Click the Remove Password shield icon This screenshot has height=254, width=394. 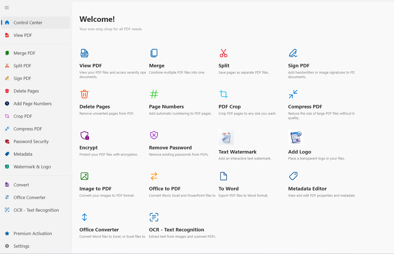(154, 135)
